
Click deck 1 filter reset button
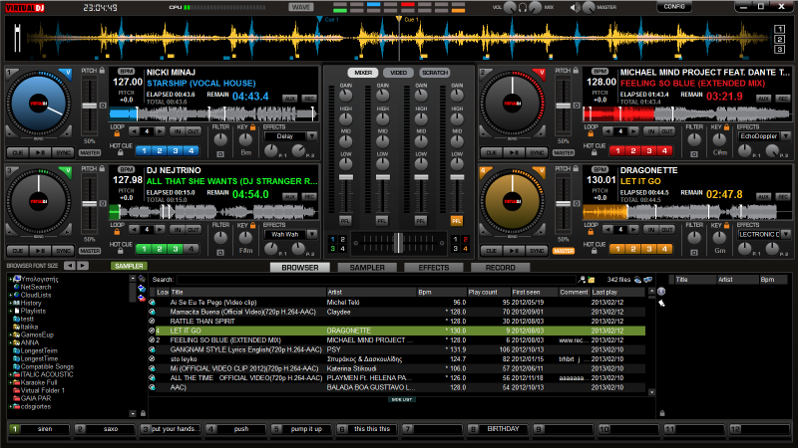[220, 154]
